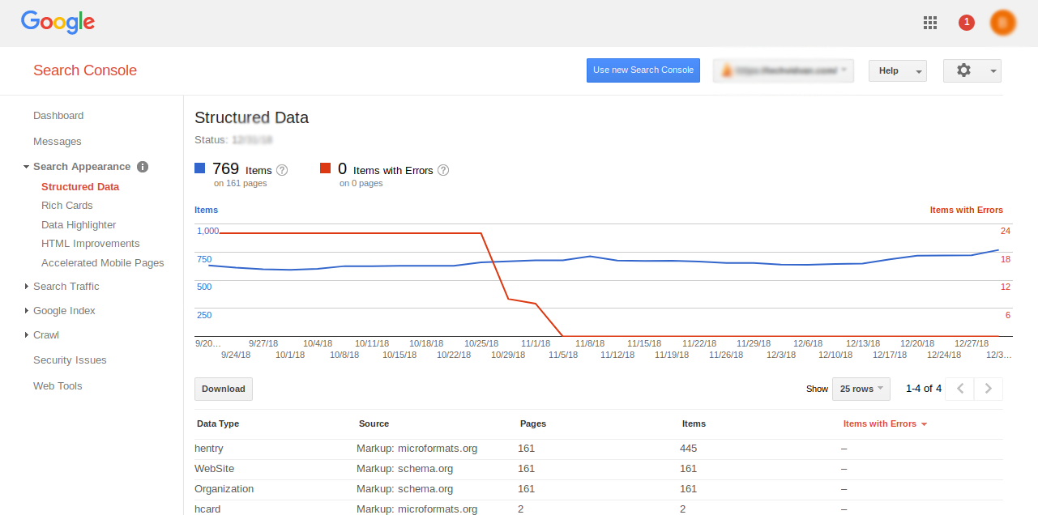Click the 1-4 of 4 pagination label
The width and height of the screenshot is (1038, 515).
click(x=924, y=389)
